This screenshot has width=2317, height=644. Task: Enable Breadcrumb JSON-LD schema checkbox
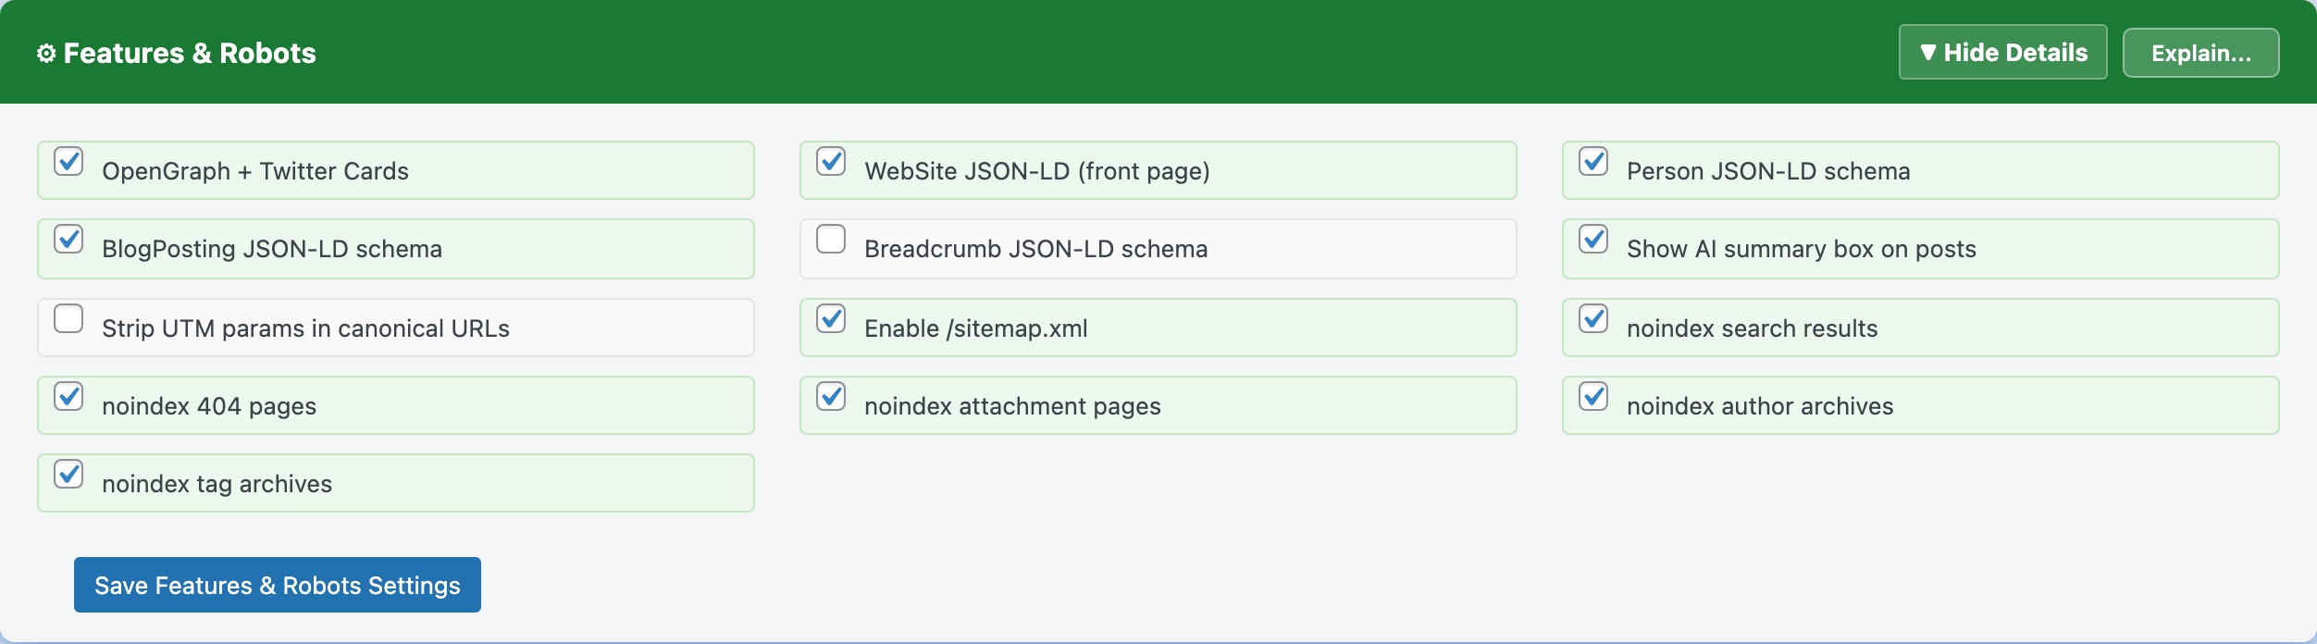pyautogui.click(x=831, y=239)
